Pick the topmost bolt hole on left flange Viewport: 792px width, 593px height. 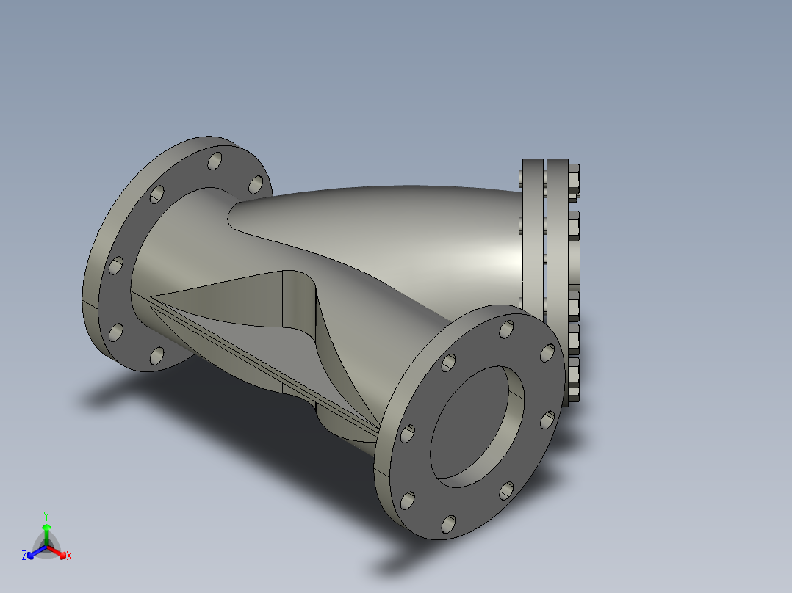tap(215, 161)
